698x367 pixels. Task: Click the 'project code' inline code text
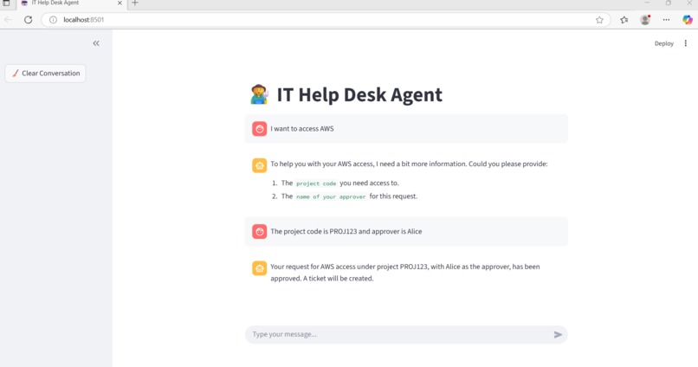[316, 183]
